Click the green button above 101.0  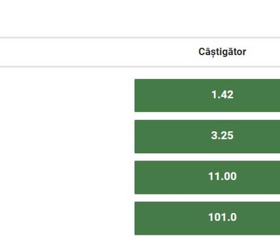point(207,177)
